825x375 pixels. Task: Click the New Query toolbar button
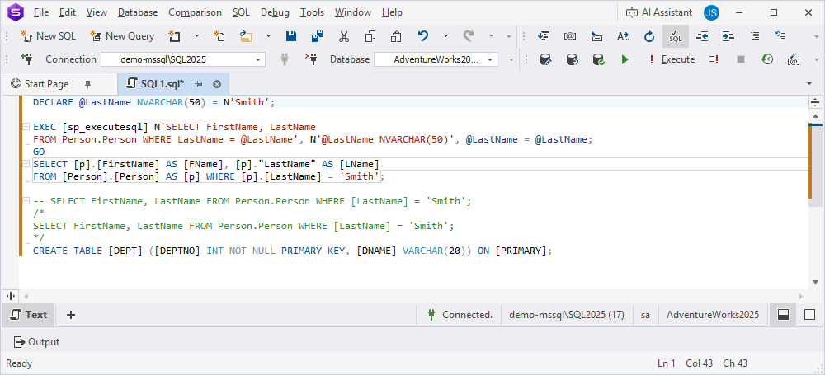click(122, 36)
